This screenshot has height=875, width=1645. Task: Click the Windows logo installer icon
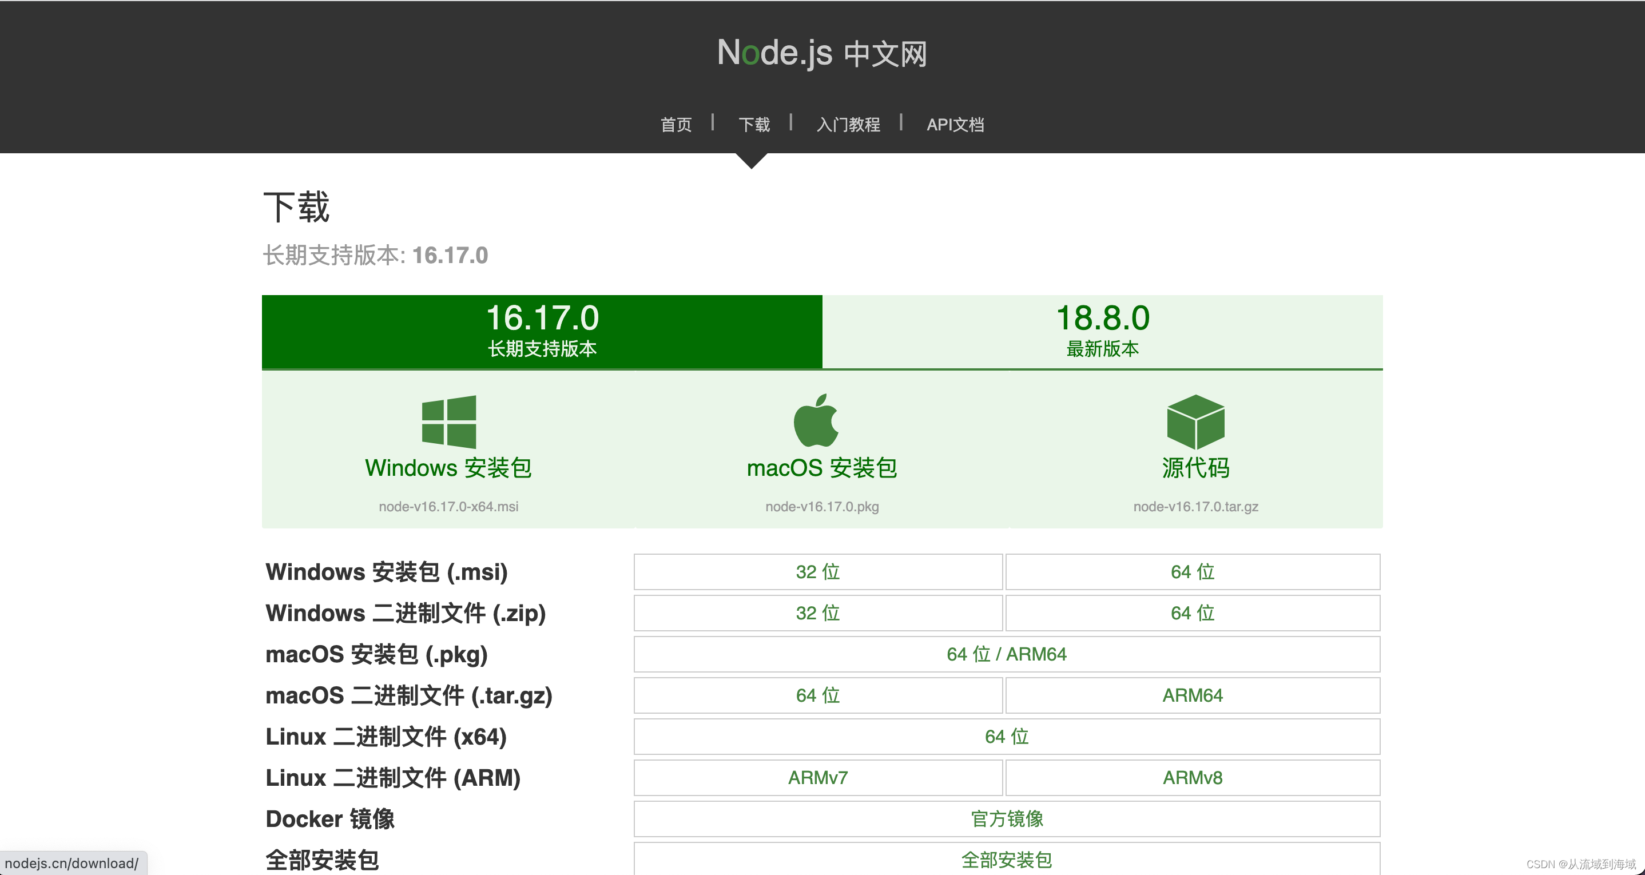[x=448, y=421]
